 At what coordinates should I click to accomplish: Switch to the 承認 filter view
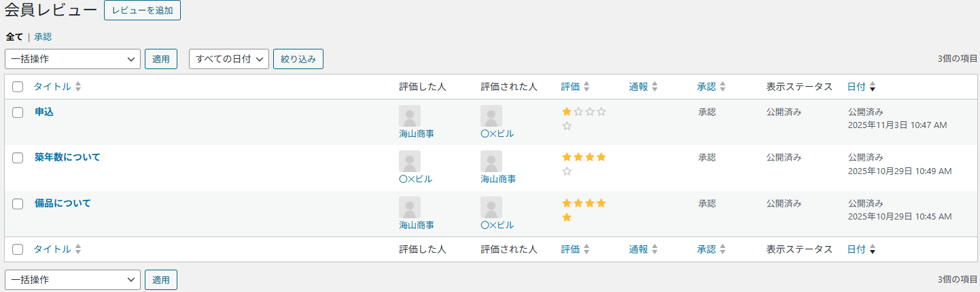pos(43,37)
